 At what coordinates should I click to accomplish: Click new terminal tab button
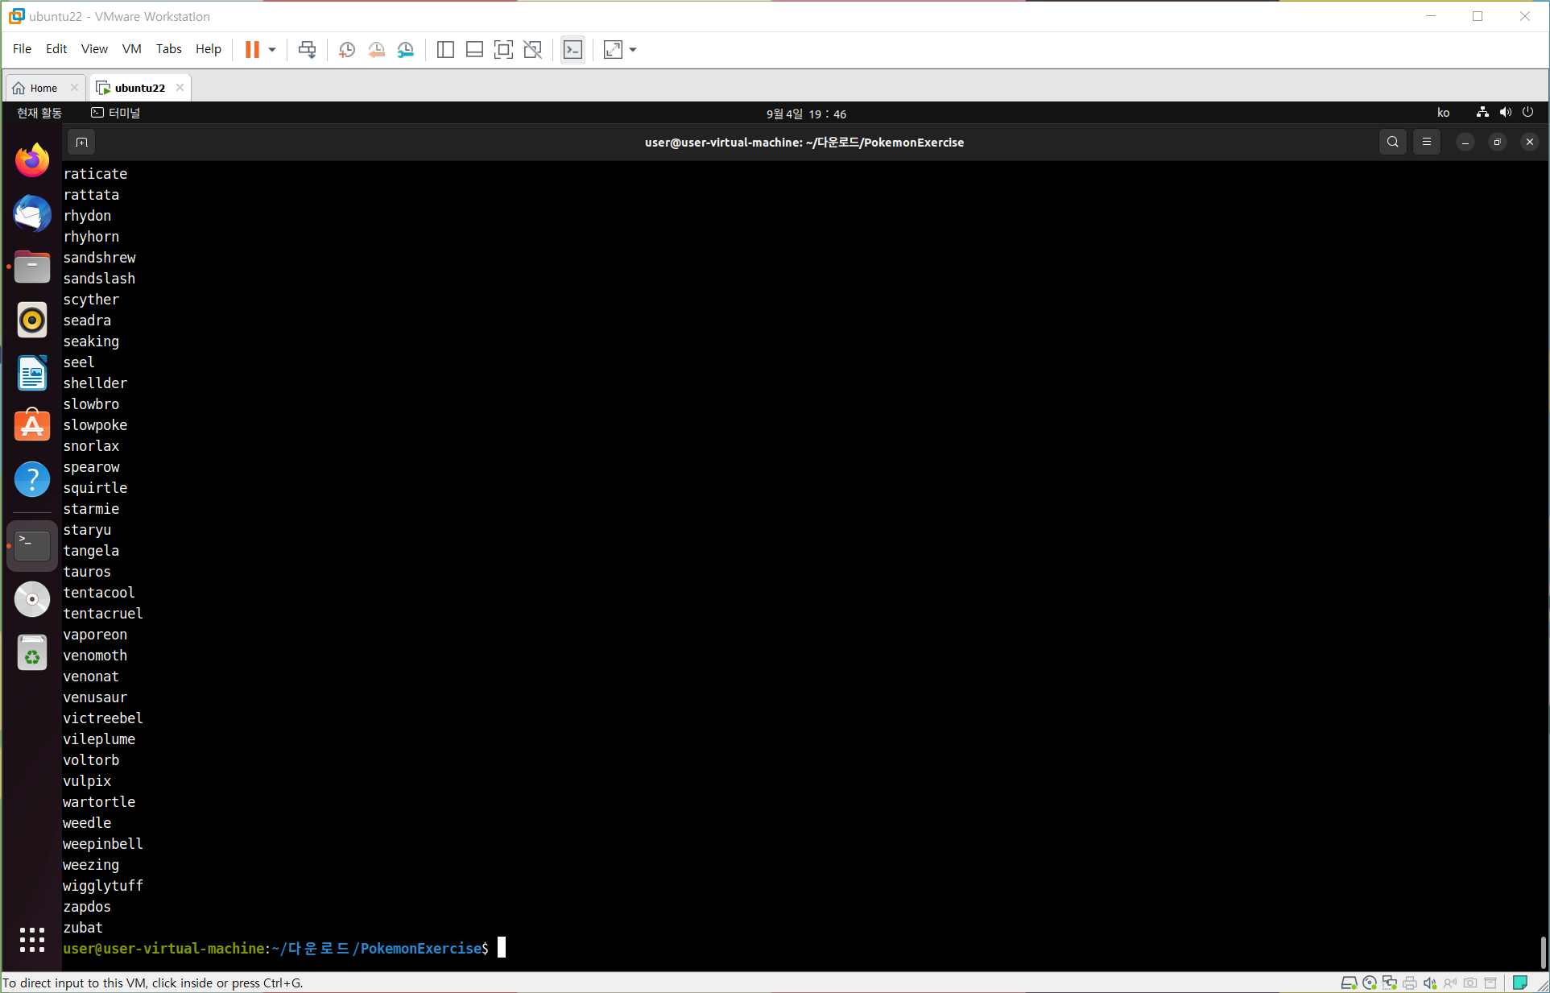pyautogui.click(x=81, y=143)
